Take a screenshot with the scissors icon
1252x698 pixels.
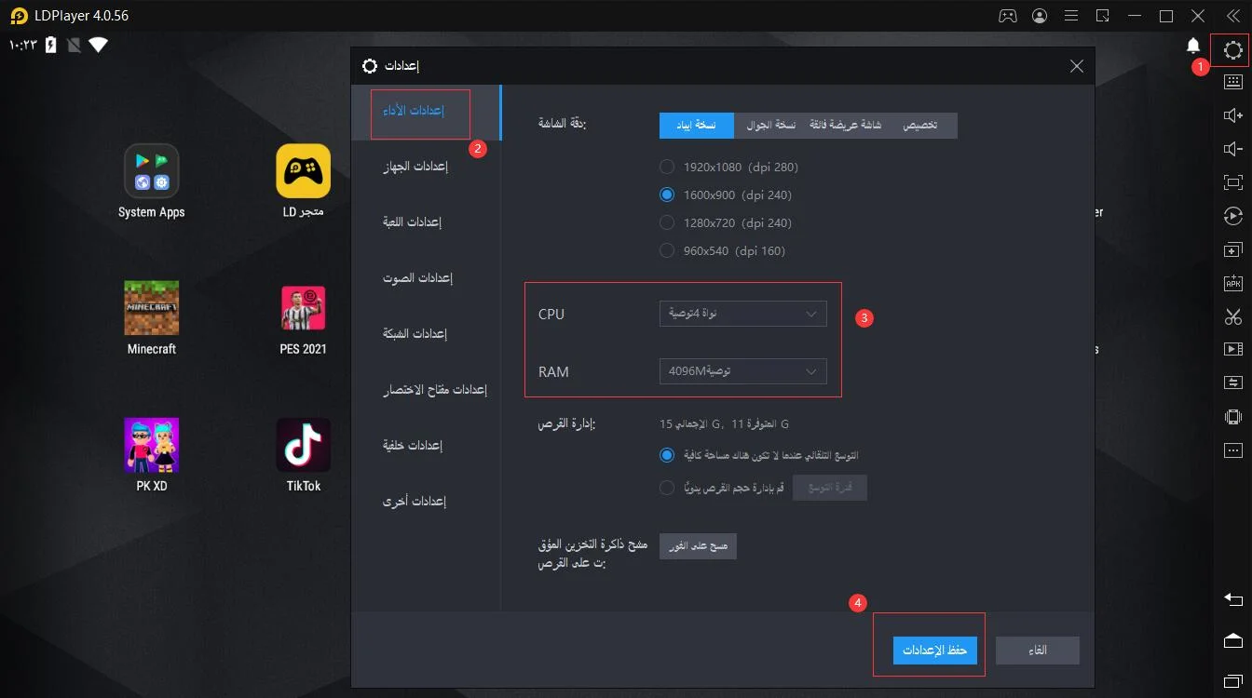click(x=1232, y=316)
